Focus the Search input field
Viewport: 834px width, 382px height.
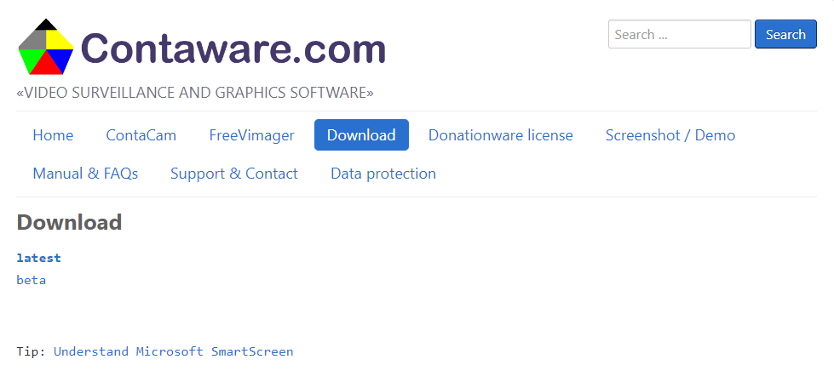tap(679, 35)
